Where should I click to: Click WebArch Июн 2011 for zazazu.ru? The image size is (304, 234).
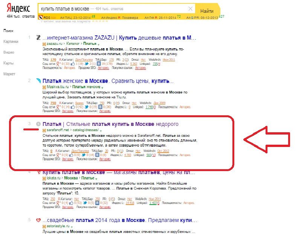click(169, 60)
